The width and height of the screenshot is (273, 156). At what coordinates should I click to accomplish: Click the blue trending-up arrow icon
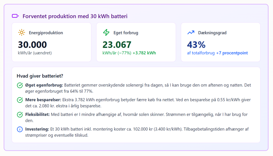[x=191, y=32]
